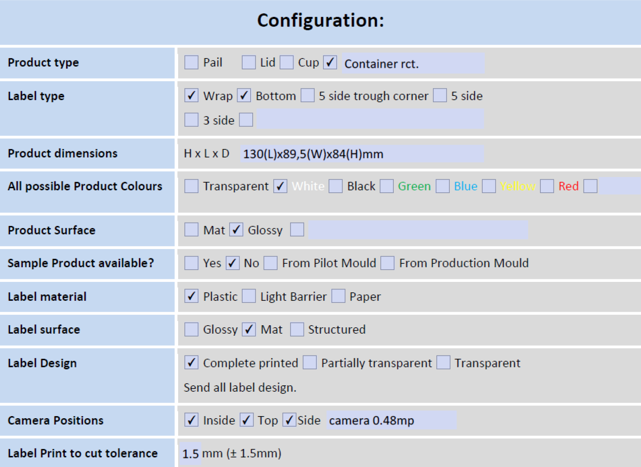Tick the Lid checkbox

tap(248, 63)
